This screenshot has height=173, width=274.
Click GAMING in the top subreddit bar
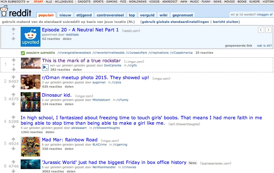[112, 2]
